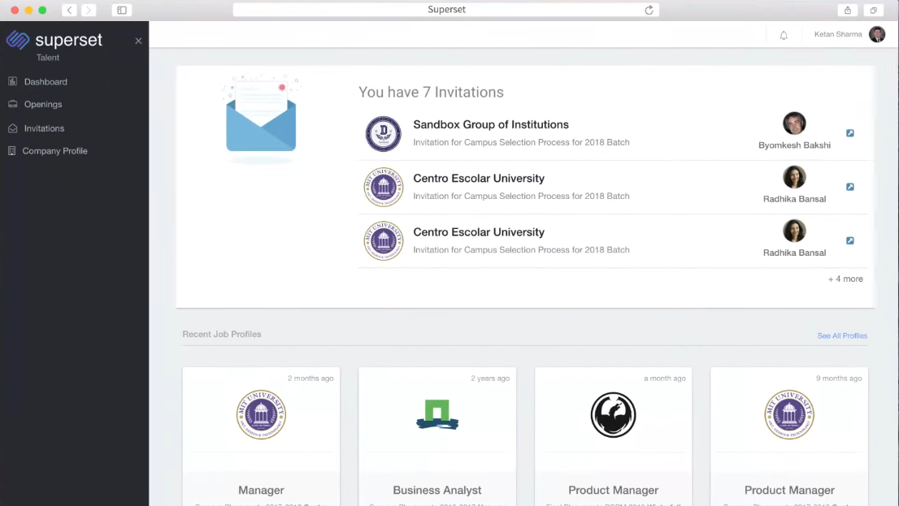The height and width of the screenshot is (506, 899).
Task: Click the browser forward arrow button
Action: [x=89, y=10]
